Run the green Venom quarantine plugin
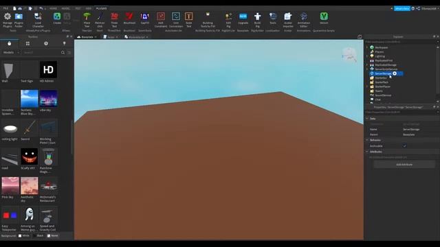 click(x=324, y=19)
